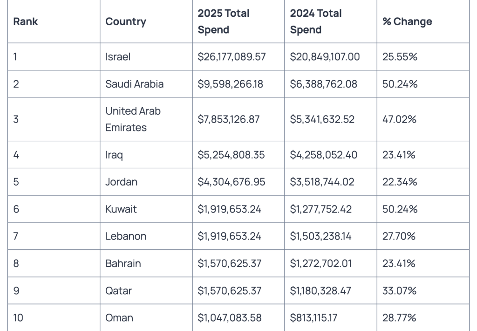Click the Rank column header
Viewport: 477px width, 331px height.
tap(26, 21)
